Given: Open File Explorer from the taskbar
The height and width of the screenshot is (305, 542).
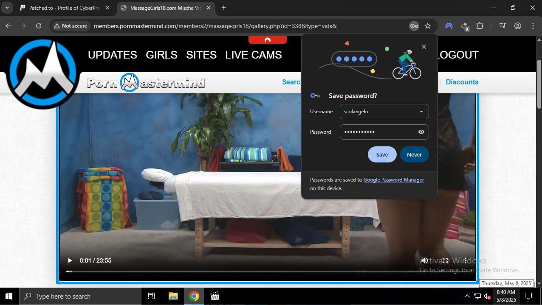Looking at the screenshot, I should click(x=173, y=296).
